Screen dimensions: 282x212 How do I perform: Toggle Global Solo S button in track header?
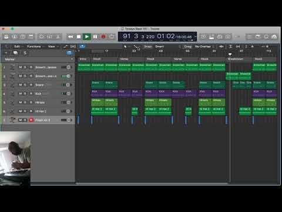[x=25, y=53]
